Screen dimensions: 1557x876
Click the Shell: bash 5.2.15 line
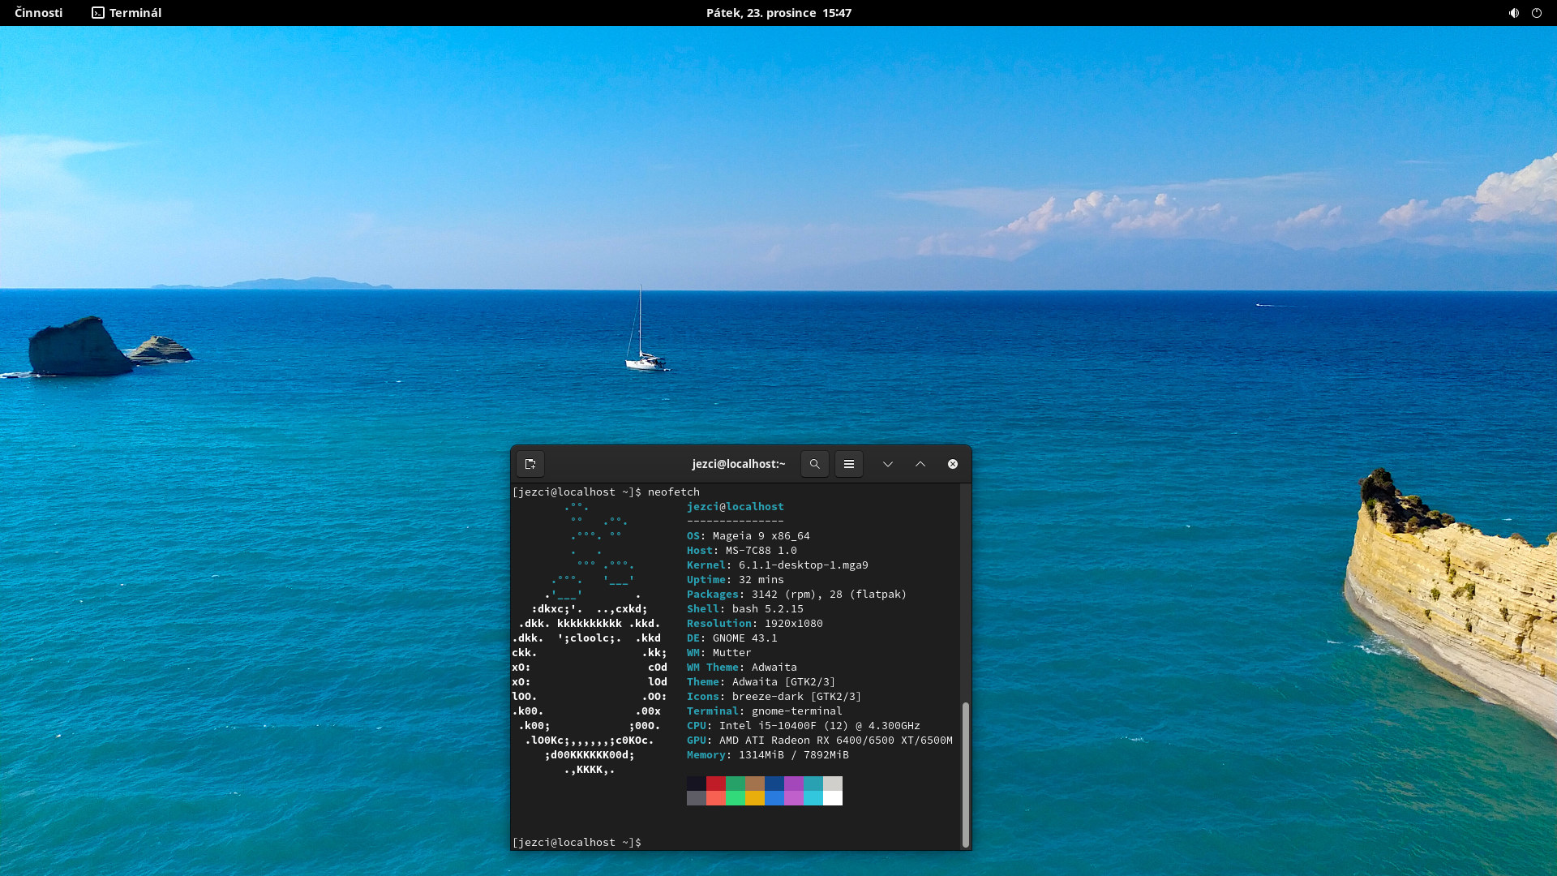point(745,608)
